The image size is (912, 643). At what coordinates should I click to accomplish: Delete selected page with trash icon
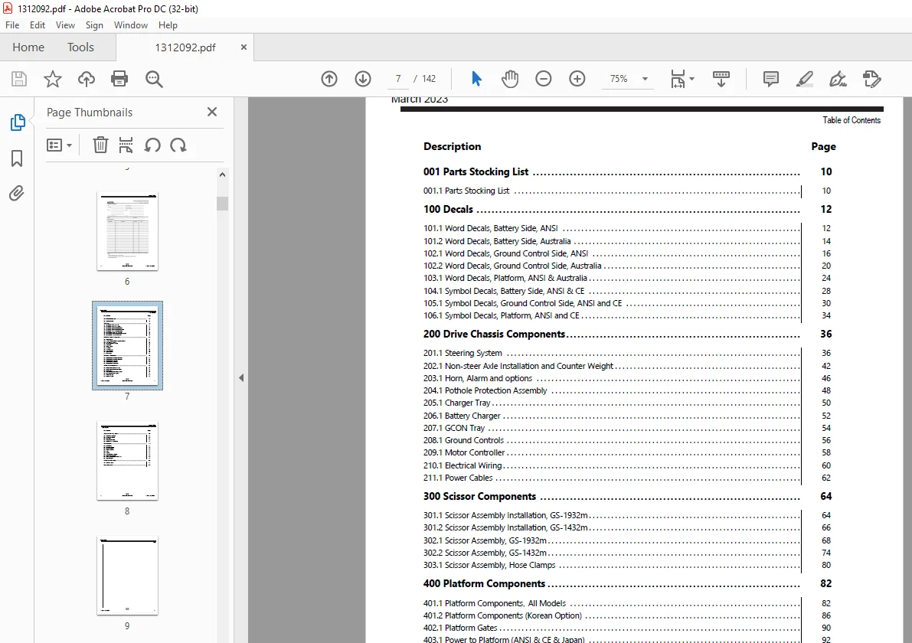click(x=100, y=145)
